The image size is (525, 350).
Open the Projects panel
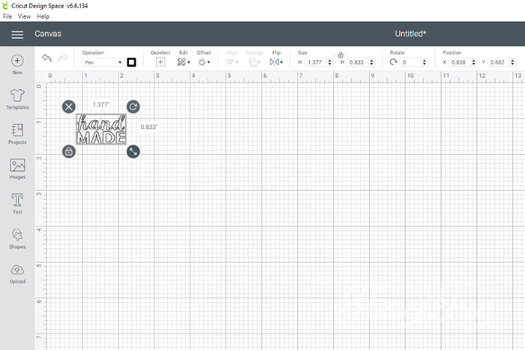(17, 134)
